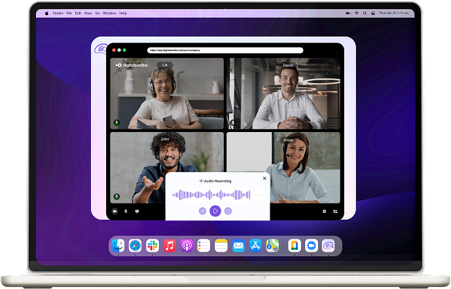The height and width of the screenshot is (289, 451).
Task: Click the date and time
Action: [x=394, y=13]
